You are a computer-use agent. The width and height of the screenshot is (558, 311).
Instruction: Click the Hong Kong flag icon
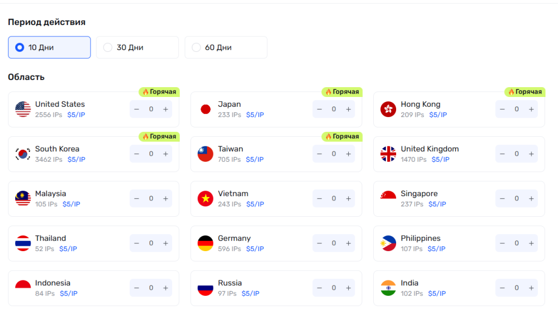click(388, 109)
